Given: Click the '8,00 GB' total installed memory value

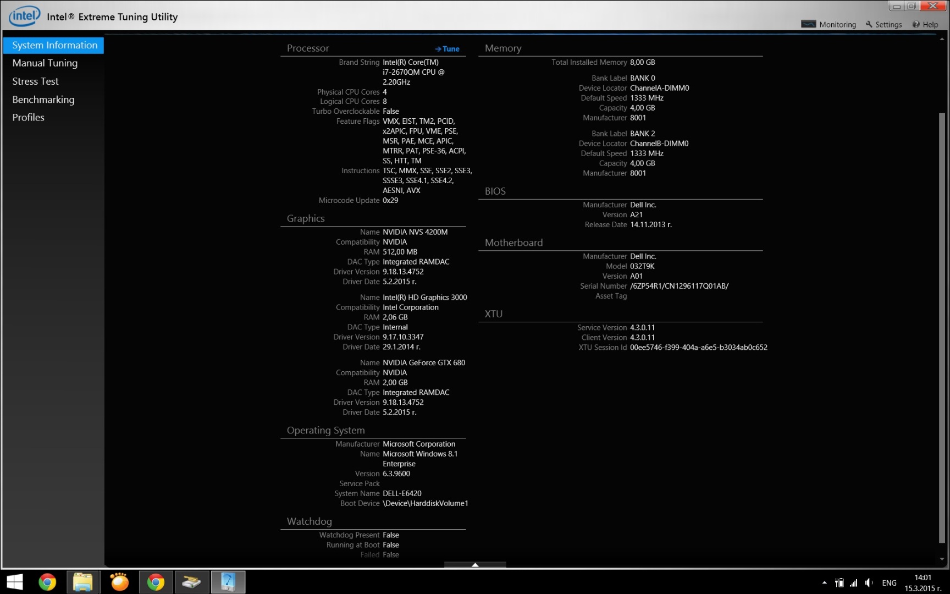Looking at the screenshot, I should pos(642,63).
